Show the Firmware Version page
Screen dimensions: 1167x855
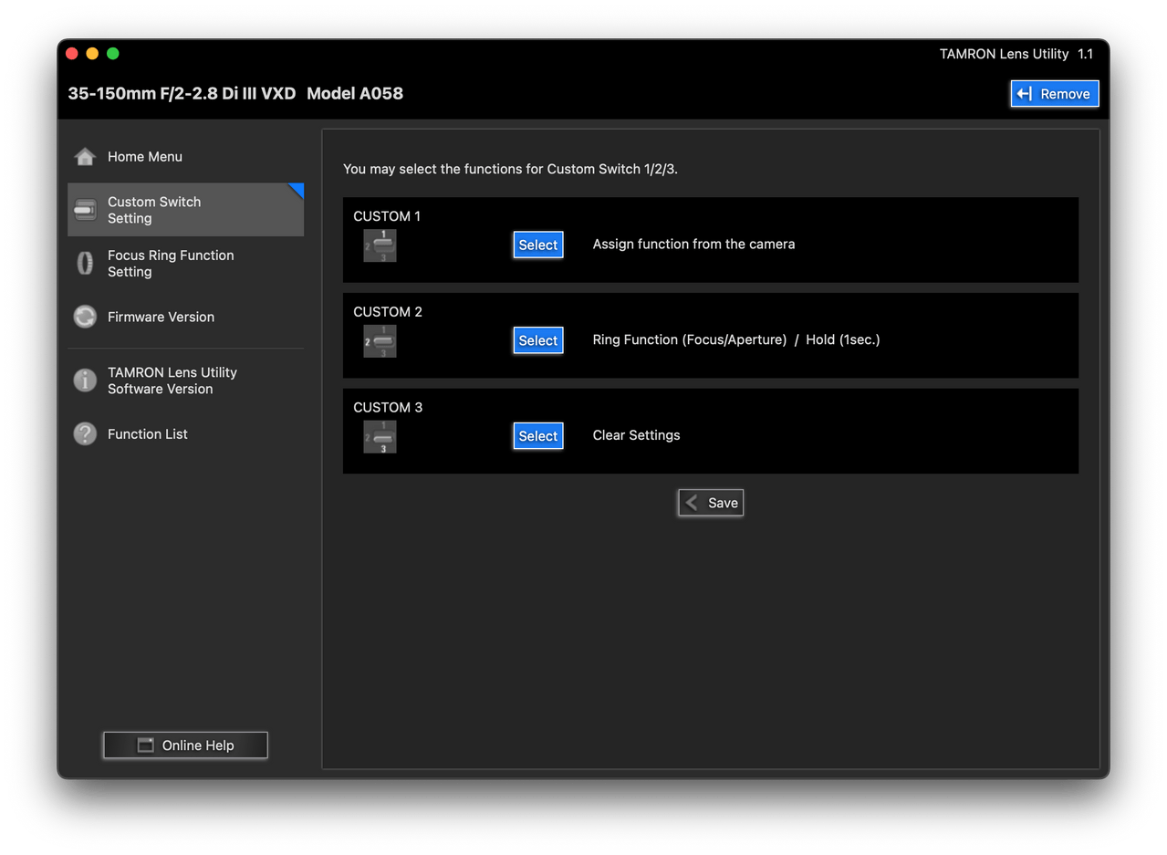pyautogui.click(x=186, y=317)
